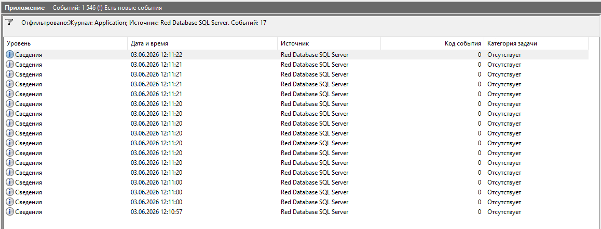Select the event dated 03.06.2026 12:11:22
The width and height of the screenshot is (601, 229).
296,55
